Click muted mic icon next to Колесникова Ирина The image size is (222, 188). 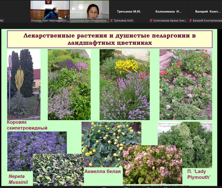[151, 21]
